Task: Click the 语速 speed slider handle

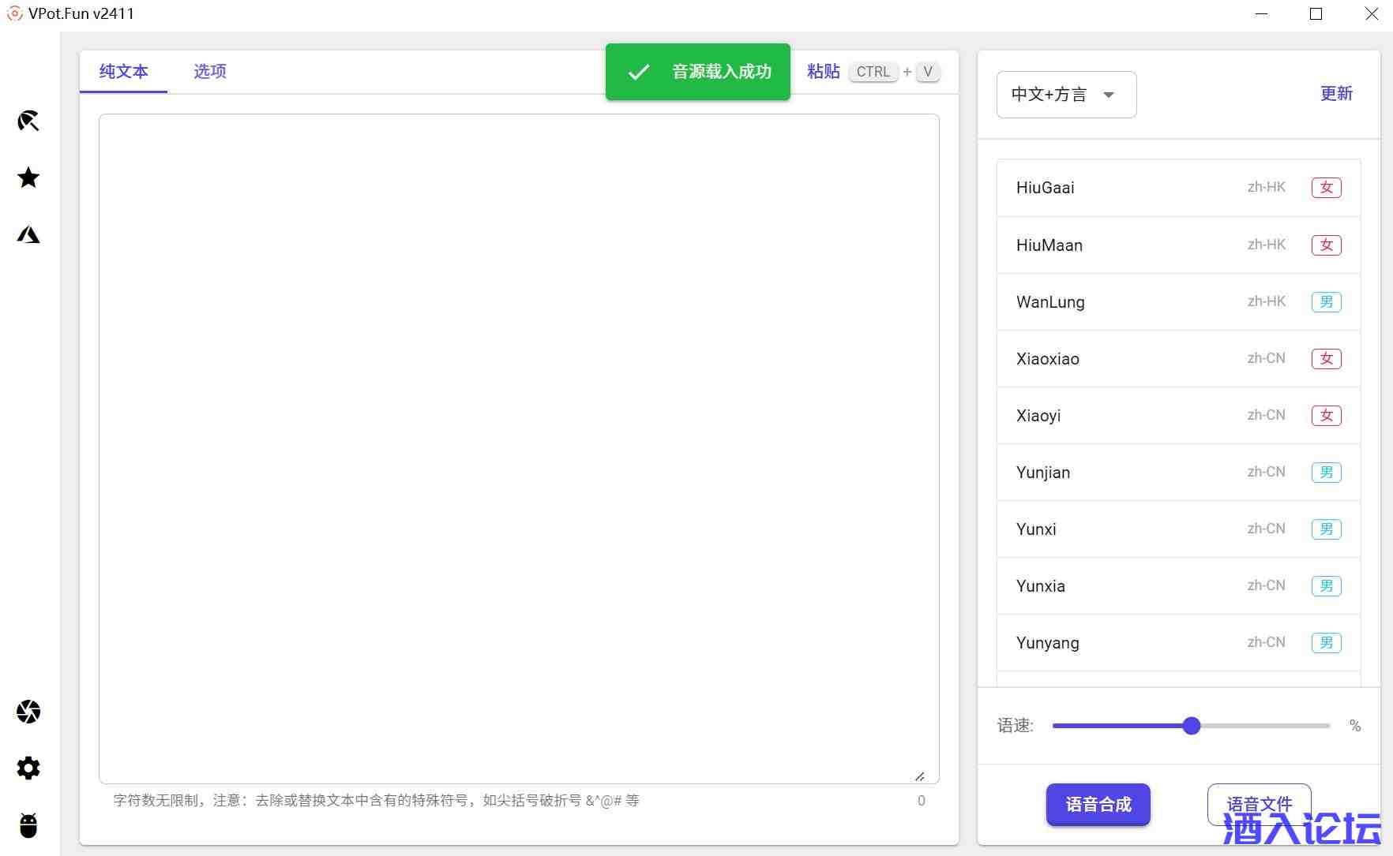Action: [1192, 726]
